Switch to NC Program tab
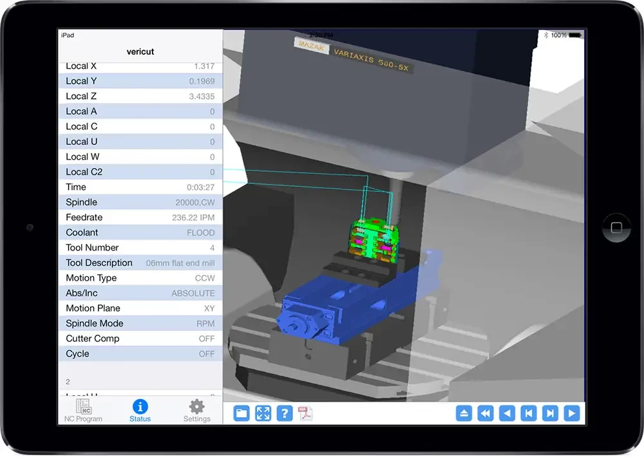Image resolution: width=644 pixels, height=457 pixels. [x=83, y=411]
